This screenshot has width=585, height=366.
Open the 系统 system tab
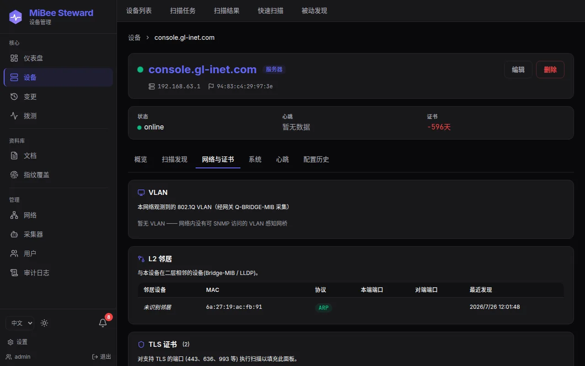point(255,159)
